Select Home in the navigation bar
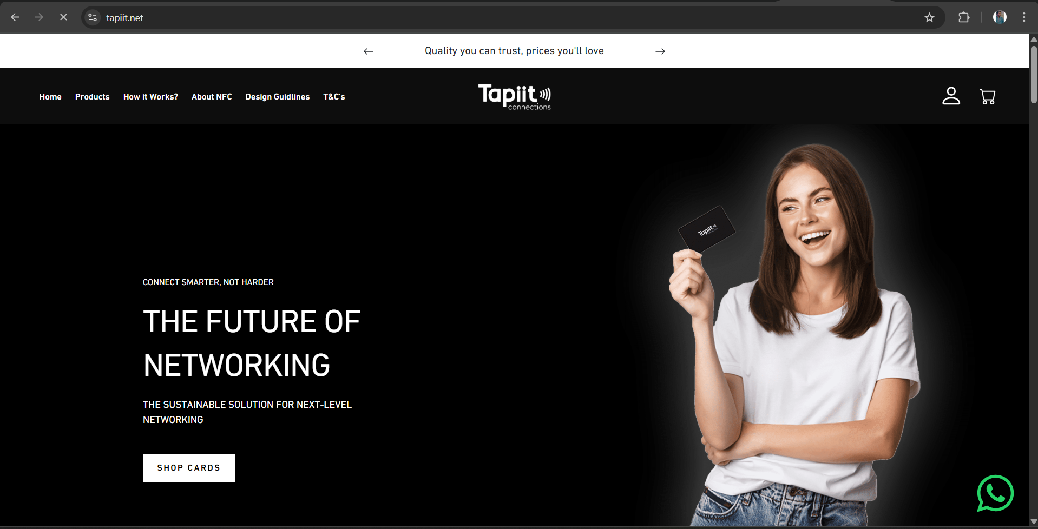The height and width of the screenshot is (529, 1038). pos(50,97)
